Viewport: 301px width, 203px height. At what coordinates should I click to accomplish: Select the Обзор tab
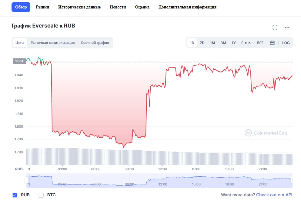[x=21, y=7]
